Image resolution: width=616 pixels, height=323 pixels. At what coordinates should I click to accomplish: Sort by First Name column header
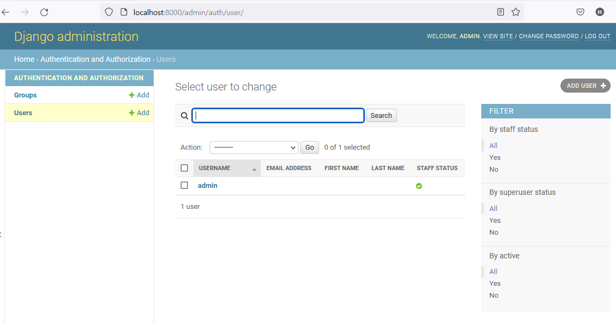341,168
